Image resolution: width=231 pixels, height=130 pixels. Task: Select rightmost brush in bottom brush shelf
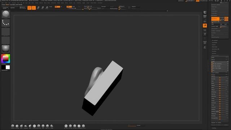pyautogui.click(x=83, y=126)
